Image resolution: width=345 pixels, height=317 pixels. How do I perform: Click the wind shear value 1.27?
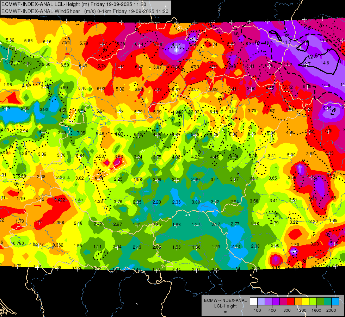pyautogui.click(x=196, y=225)
